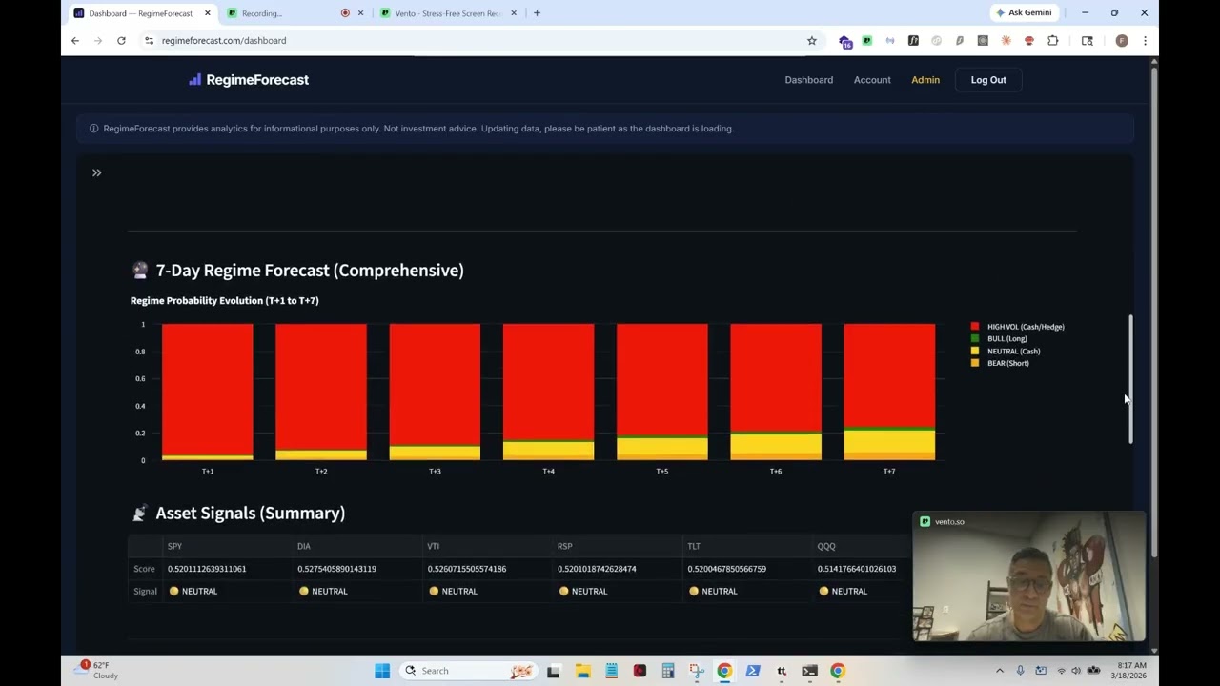The image size is (1220, 686).
Task: Bookmark this page with the star icon
Action: tap(812, 40)
